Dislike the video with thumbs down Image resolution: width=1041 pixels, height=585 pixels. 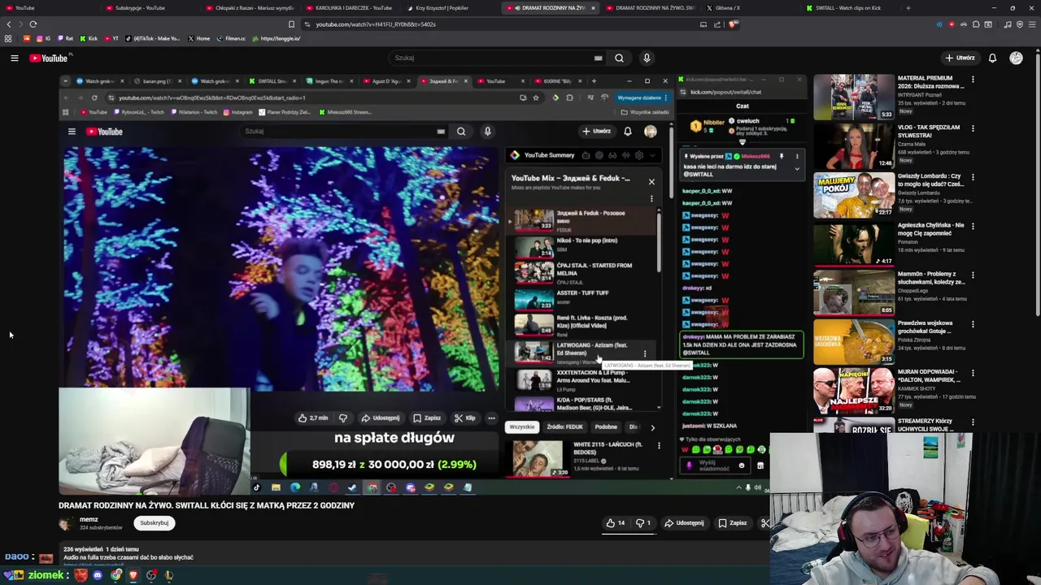642,523
